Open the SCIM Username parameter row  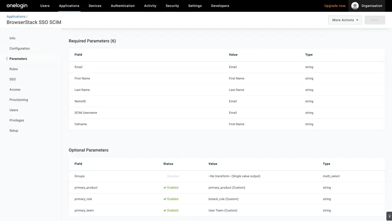click(x=86, y=113)
